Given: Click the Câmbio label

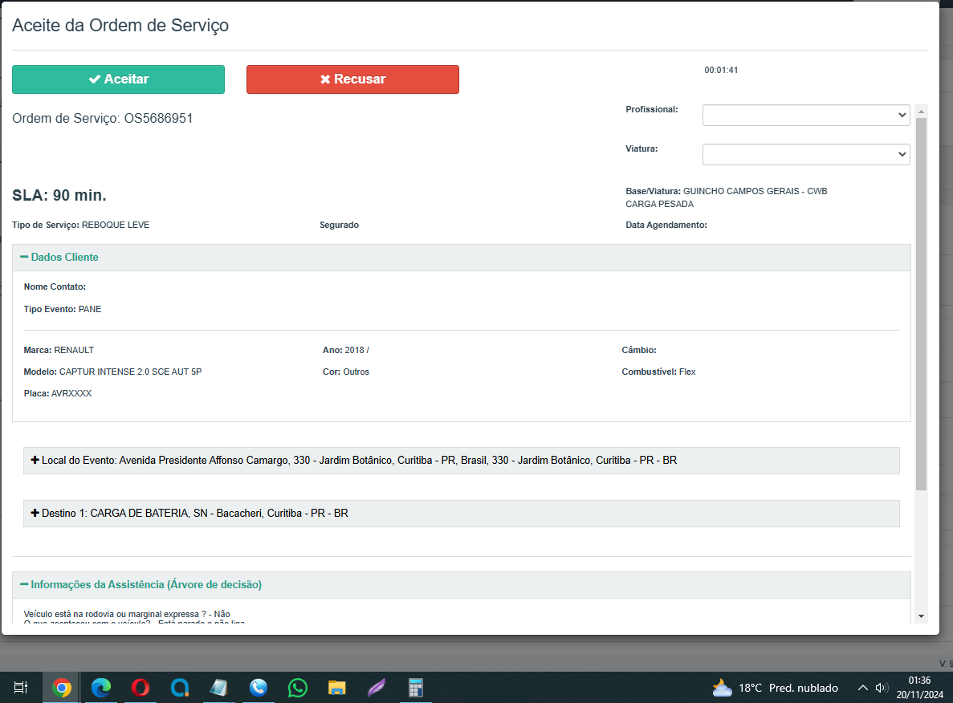Looking at the screenshot, I should pos(639,350).
